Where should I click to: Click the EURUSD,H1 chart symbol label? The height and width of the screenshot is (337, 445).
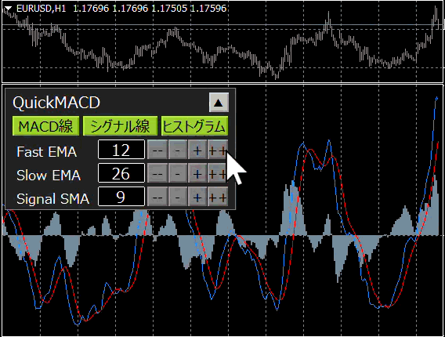tap(42, 9)
